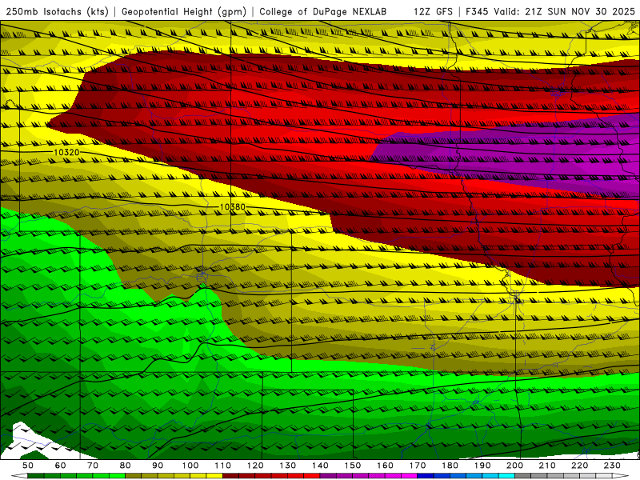
Task: Click the 200 value on the color scale
Action: 514,466
